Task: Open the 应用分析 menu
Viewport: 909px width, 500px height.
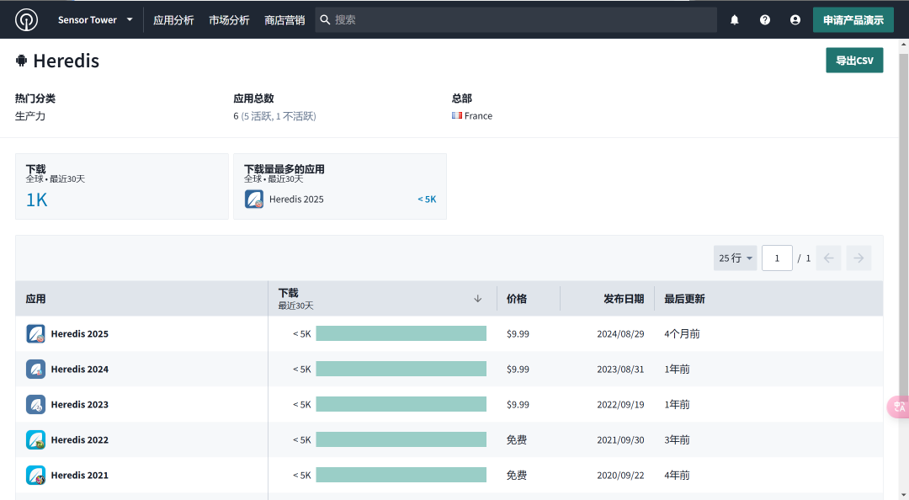Action: click(x=173, y=20)
